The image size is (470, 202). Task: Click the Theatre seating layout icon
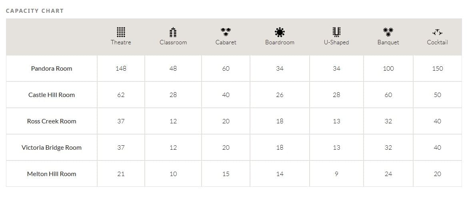[x=121, y=32]
